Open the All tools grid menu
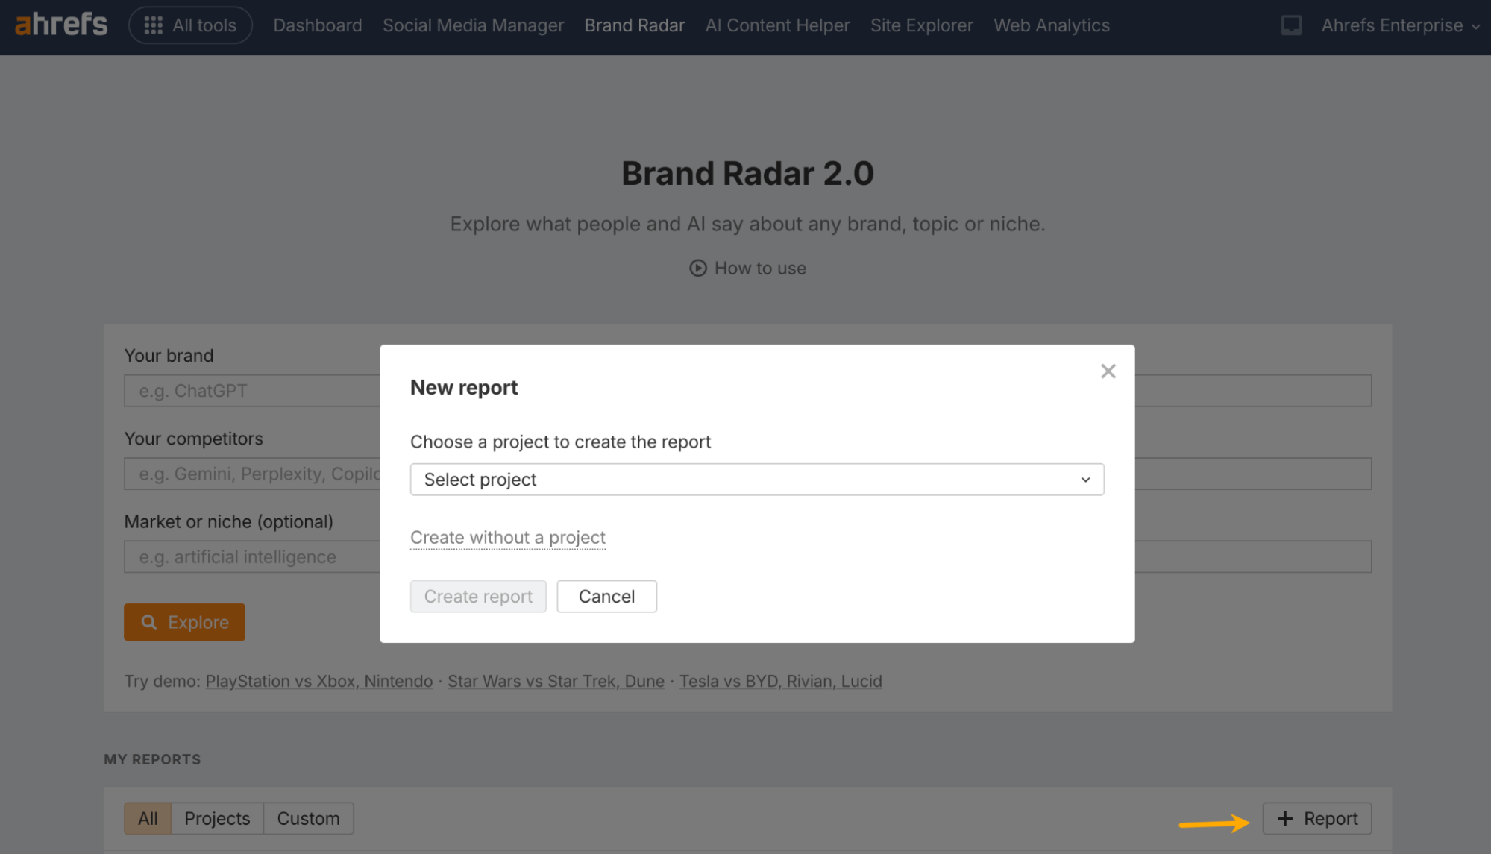The image size is (1491, 854). click(x=190, y=25)
